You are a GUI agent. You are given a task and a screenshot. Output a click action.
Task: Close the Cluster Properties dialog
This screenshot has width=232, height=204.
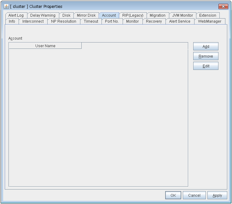click(223, 6)
